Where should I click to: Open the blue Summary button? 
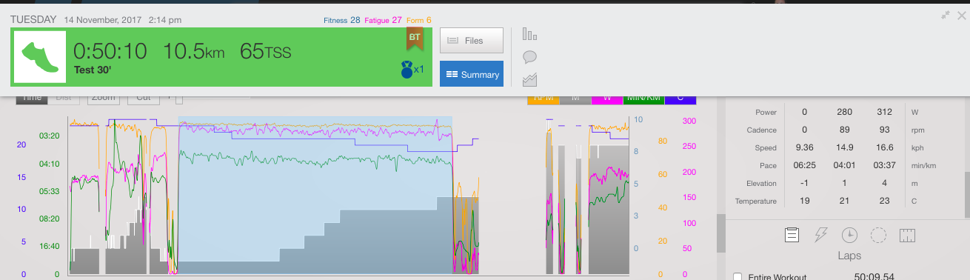(x=472, y=74)
